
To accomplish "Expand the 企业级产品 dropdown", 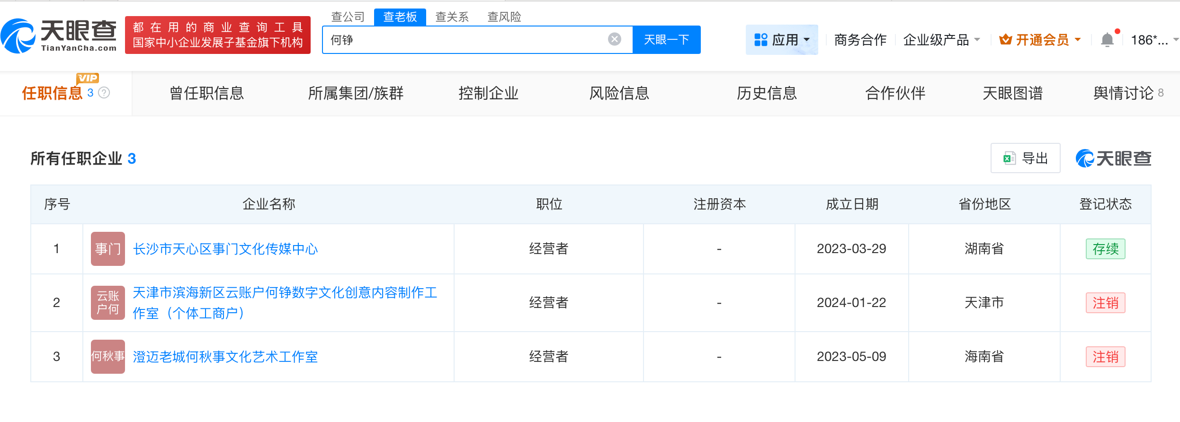I will [941, 40].
